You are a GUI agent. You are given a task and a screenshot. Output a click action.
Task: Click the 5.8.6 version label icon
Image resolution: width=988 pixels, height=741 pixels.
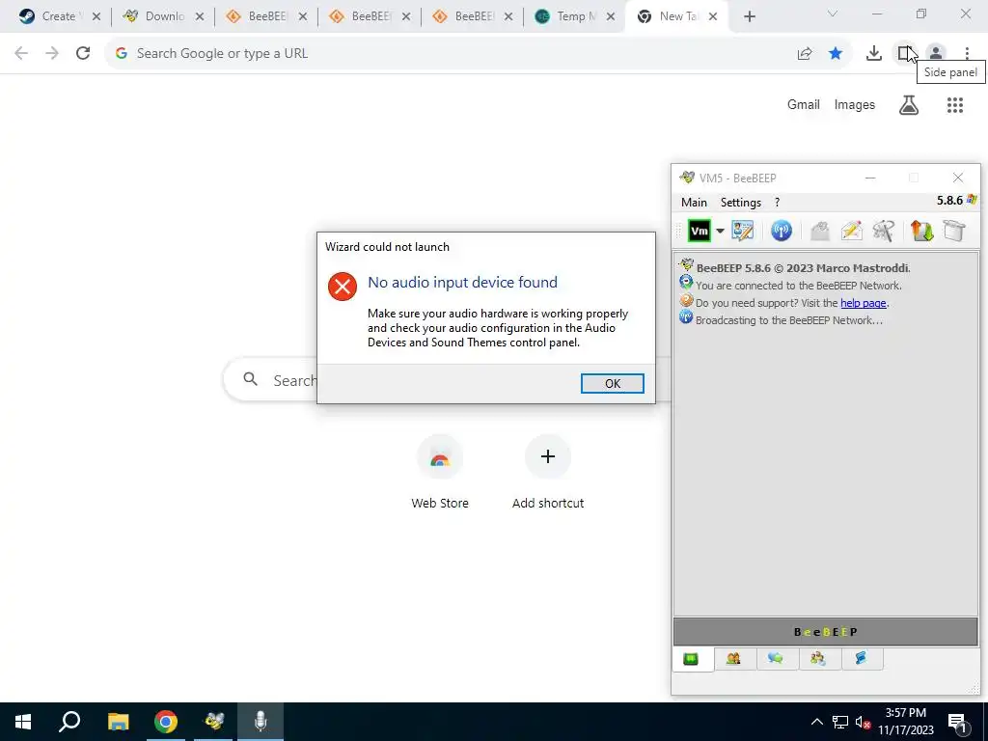[971, 200]
